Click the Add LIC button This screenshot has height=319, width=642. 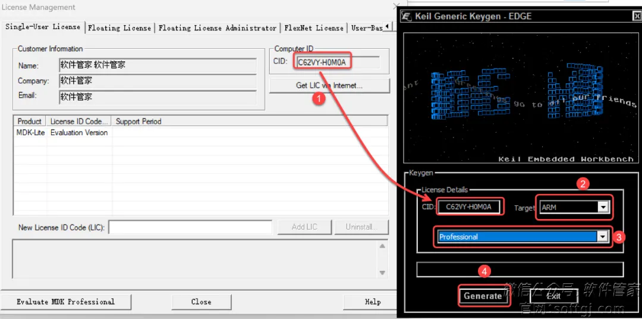pyautogui.click(x=304, y=227)
